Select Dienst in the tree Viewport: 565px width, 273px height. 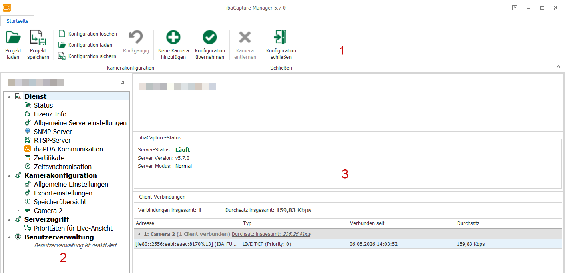click(35, 96)
